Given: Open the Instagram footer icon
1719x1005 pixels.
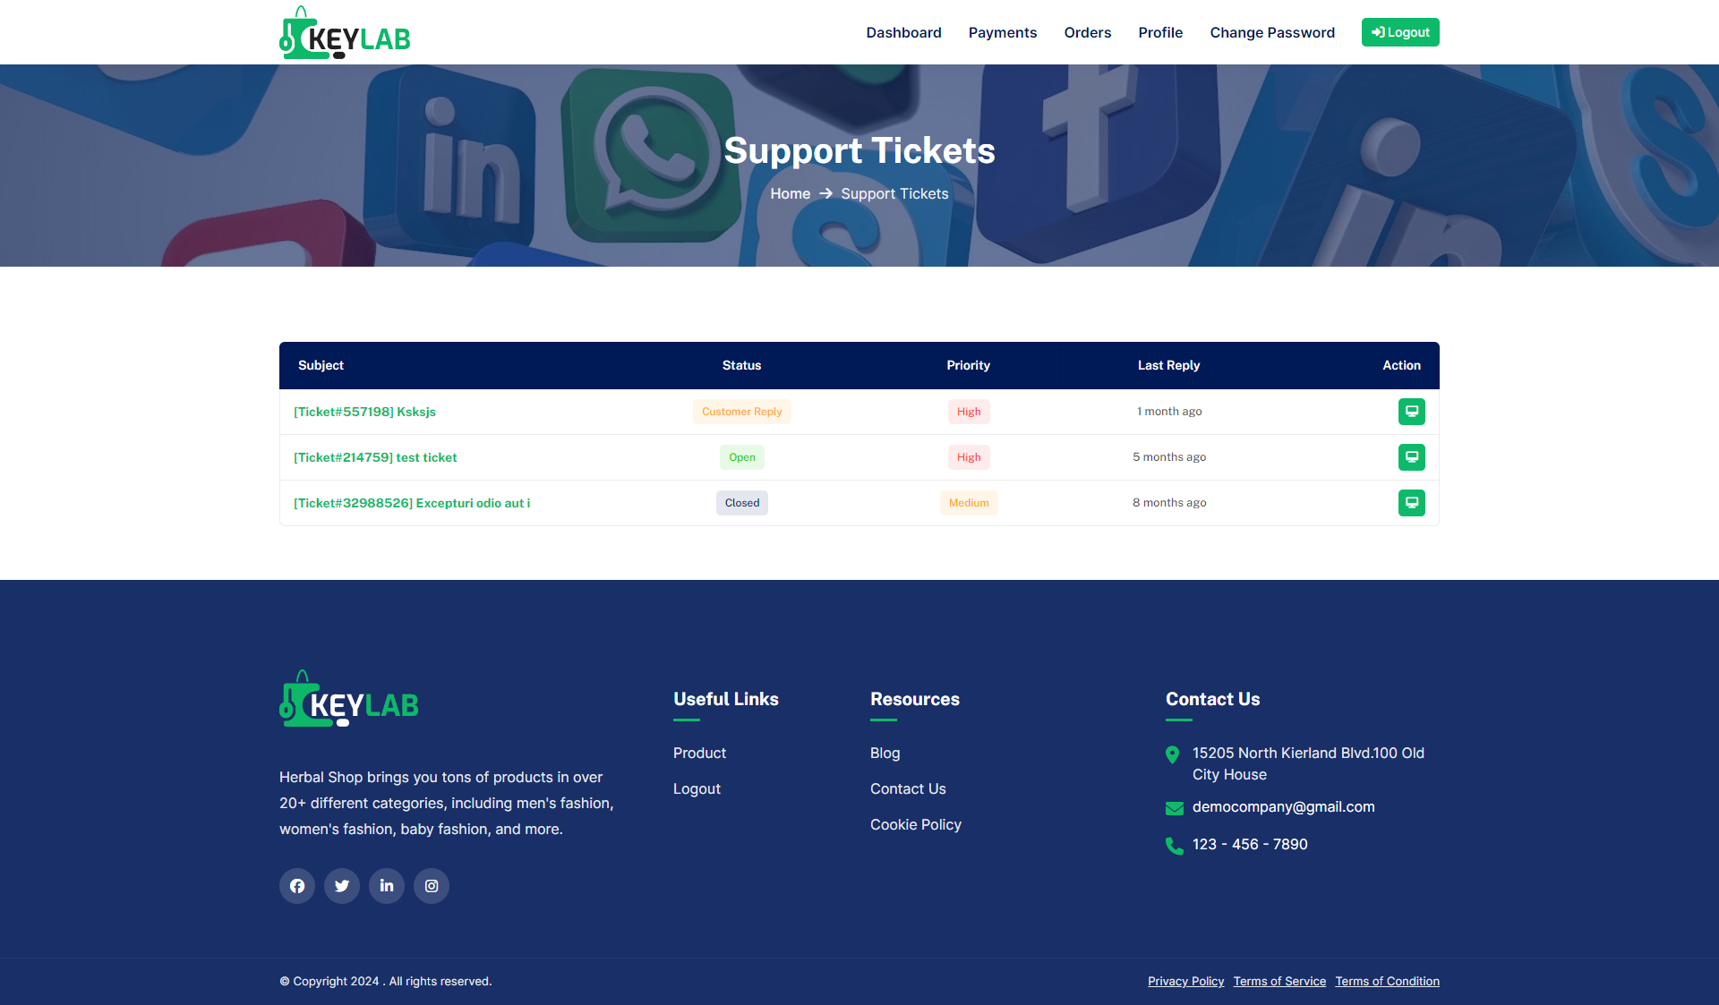Looking at the screenshot, I should click(432, 886).
